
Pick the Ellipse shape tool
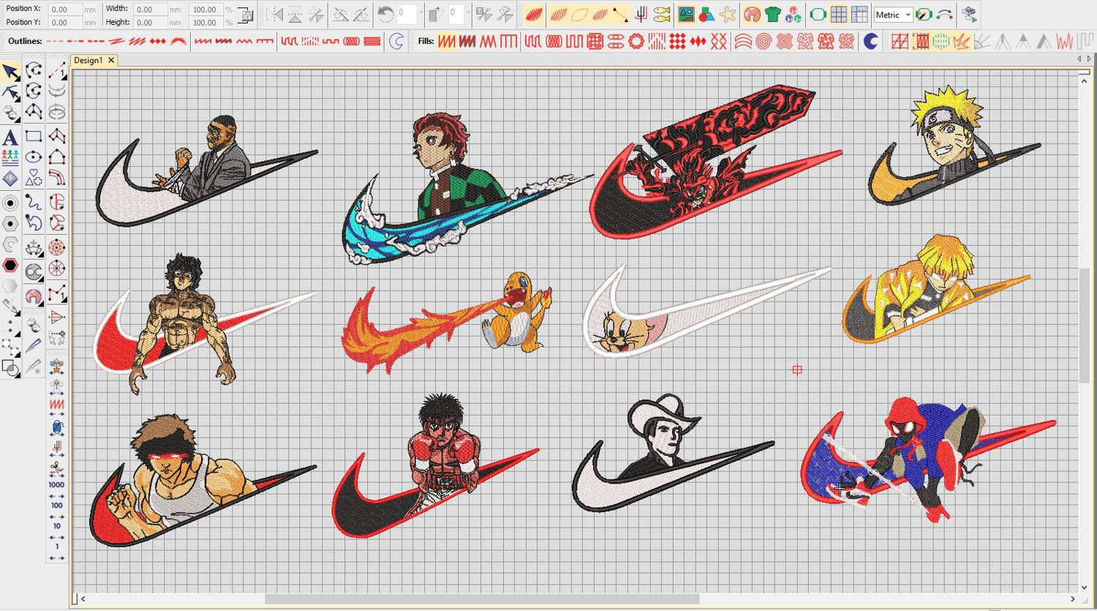tap(34, 157)
